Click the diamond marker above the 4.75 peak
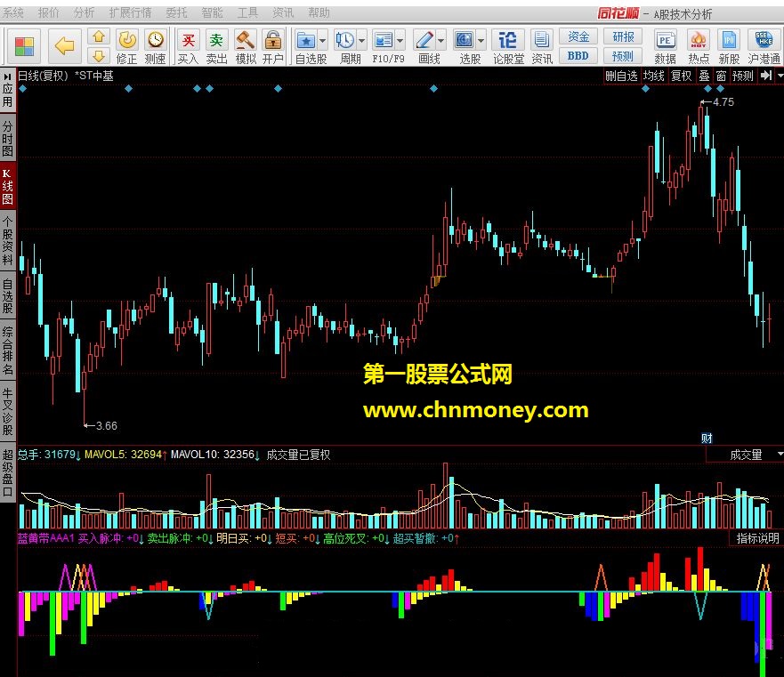The width and height of the screenshot is (784, 677). [707, 89]
